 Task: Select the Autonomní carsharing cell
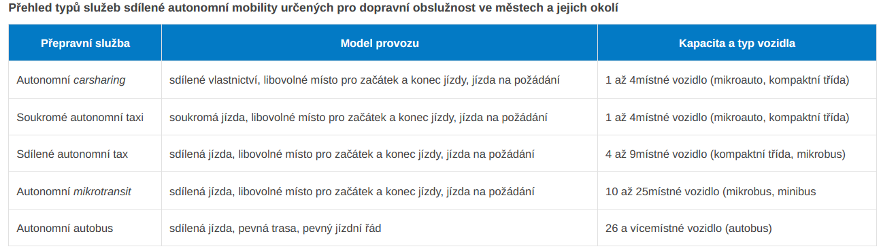(85, 80)
